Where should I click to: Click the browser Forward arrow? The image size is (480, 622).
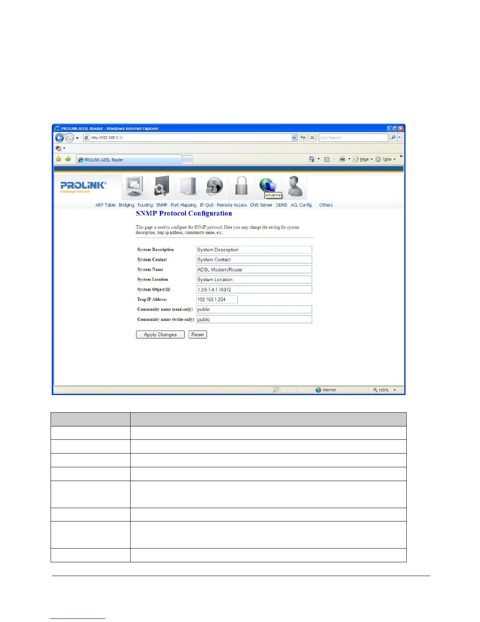click(69, 138)
